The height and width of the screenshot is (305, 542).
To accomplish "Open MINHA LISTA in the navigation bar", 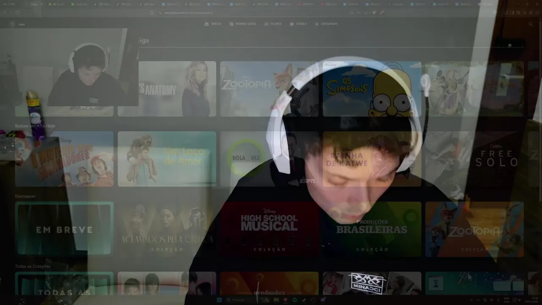I will [x=243, y=24].
